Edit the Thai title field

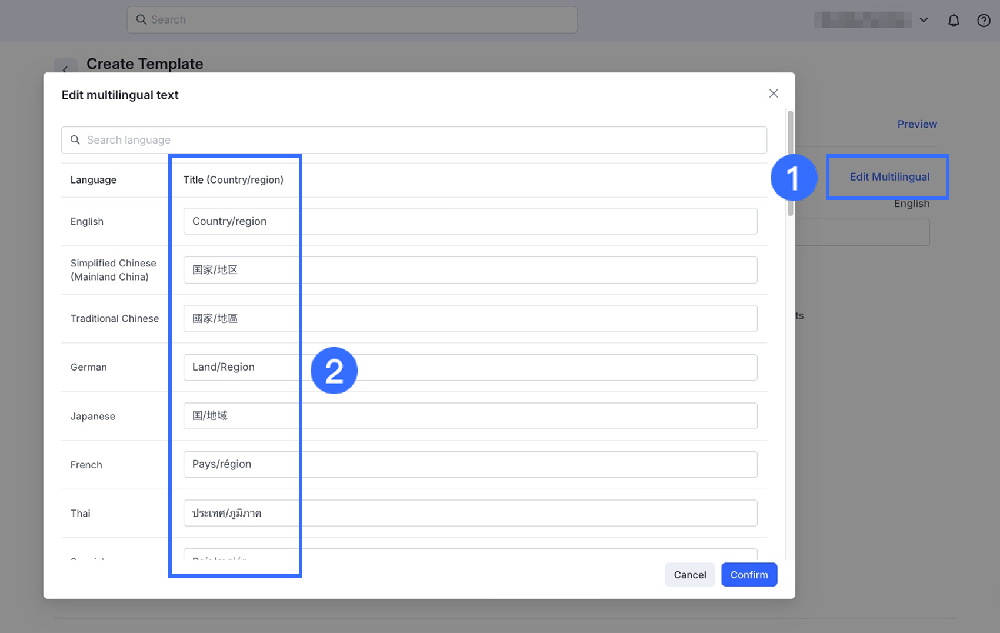tap(470, 513)
